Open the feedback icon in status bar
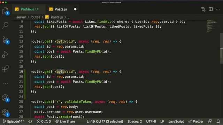Image resolution: width=223 pixels, height=125 pixels. [210, 122]
